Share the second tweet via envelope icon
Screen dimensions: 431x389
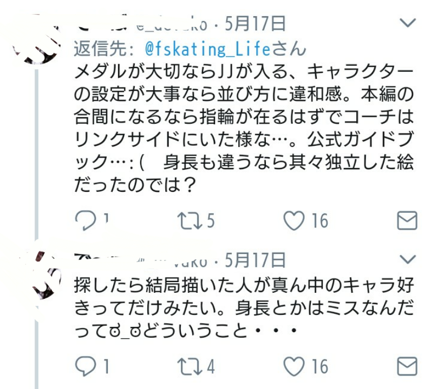407,367
